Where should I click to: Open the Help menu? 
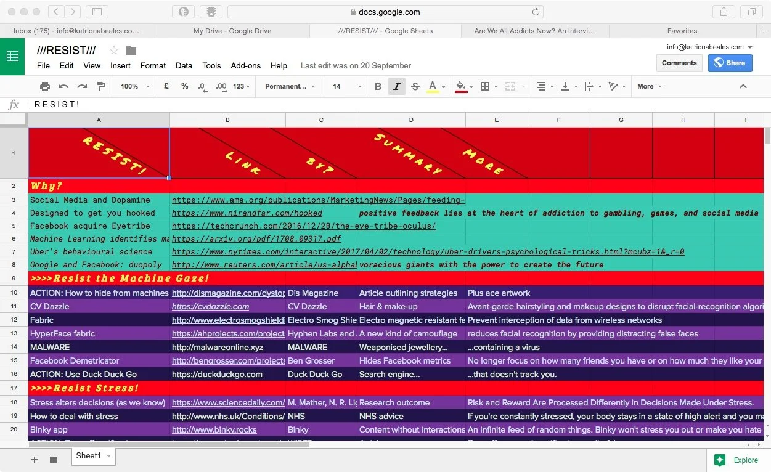(x=279, y=65)
